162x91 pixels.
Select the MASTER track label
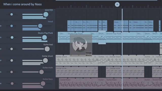coord(49,10)
